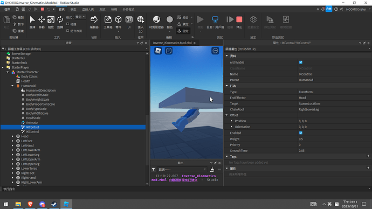Select the arrow Select tool
372x209 pixels.
(32, 22)
